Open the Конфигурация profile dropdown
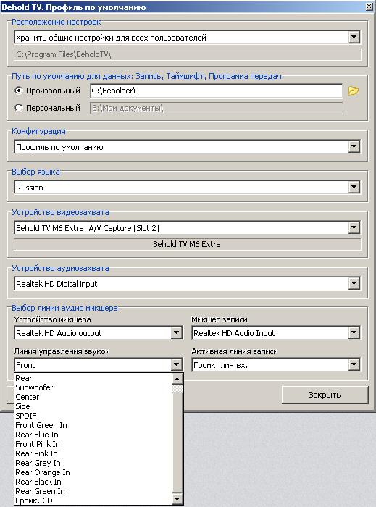The width and height of the screenshot is (376, 507). click(354, 147)
